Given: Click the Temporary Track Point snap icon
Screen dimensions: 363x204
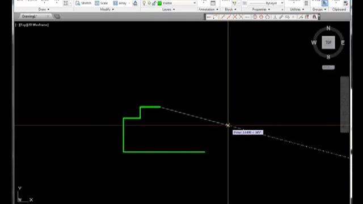Looking at the screenshot, I should click(x=209, y=17).
